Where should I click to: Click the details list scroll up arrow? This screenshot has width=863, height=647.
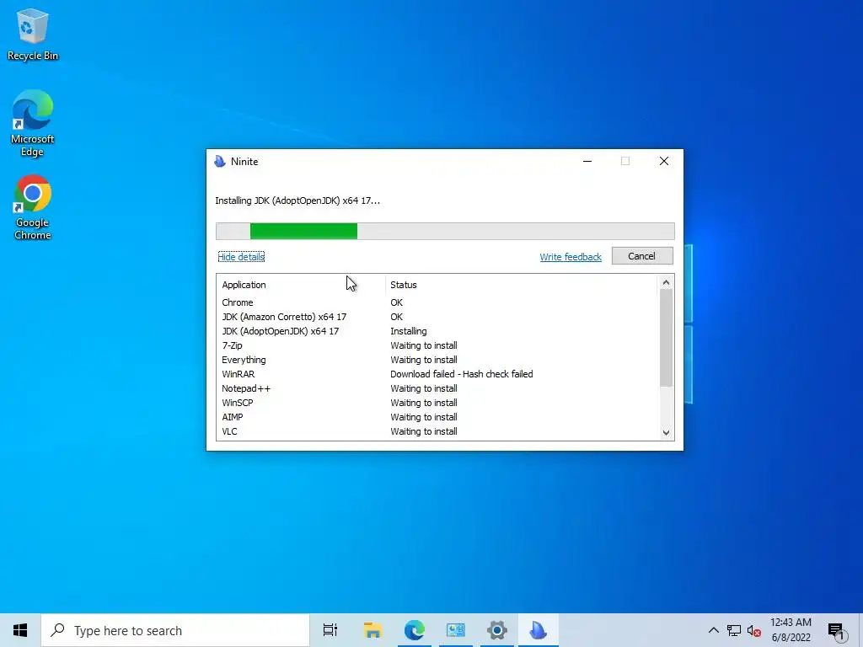pos(666,283)
